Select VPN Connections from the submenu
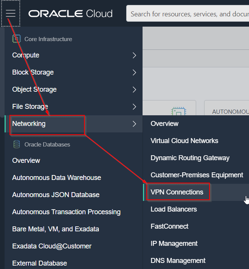Image resolution: width=249 pixels, height=269 pixels. [177, 192]
